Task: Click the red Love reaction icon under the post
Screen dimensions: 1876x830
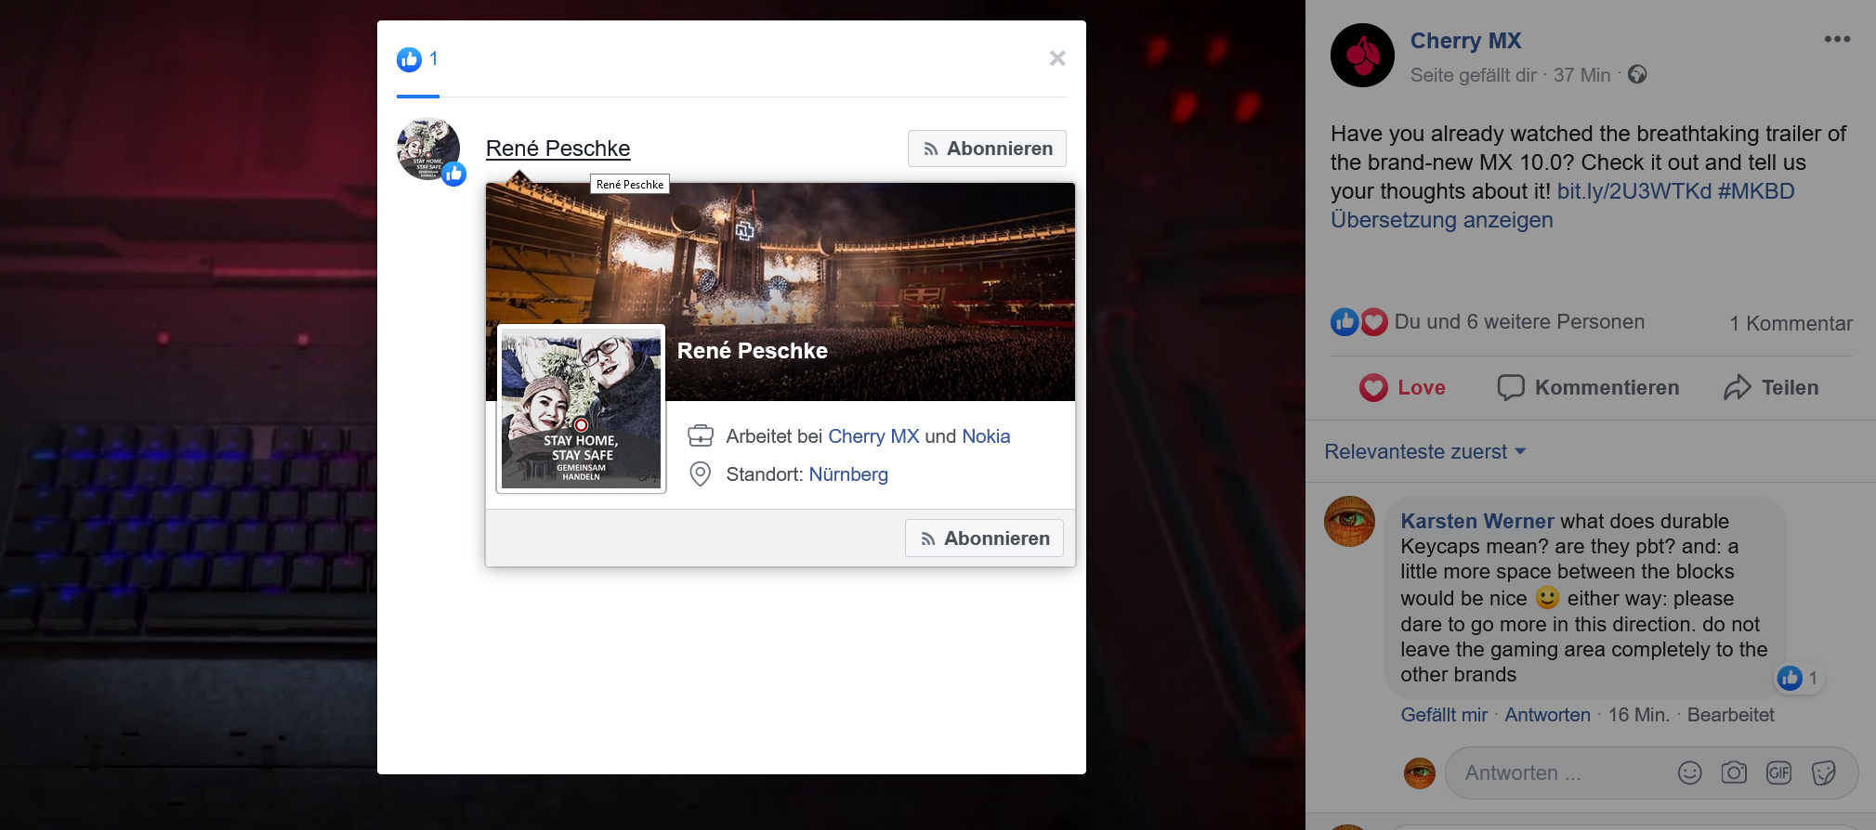Action: point(1374,322)
